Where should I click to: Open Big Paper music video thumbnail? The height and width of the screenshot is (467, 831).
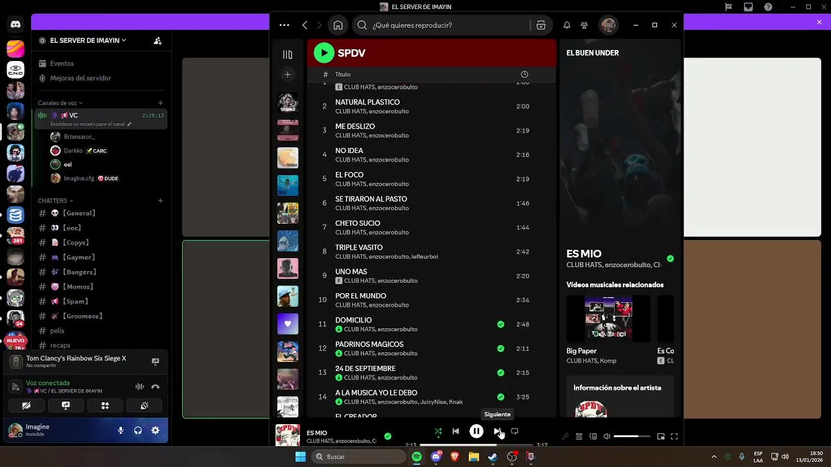[x=608, y=319]
